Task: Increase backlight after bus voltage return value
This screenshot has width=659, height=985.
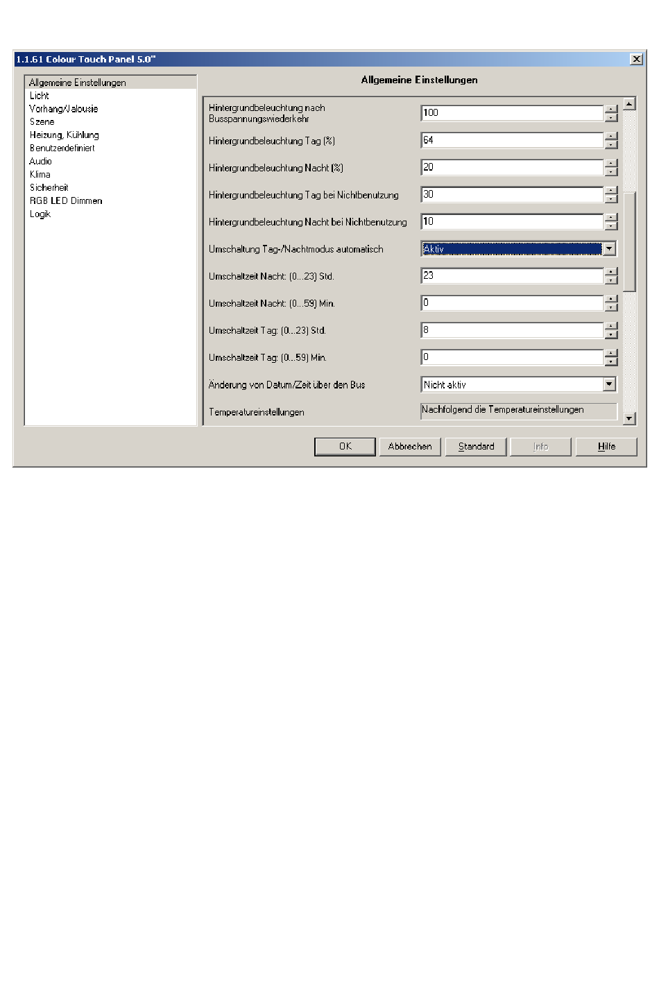Action: pos(610,109)
